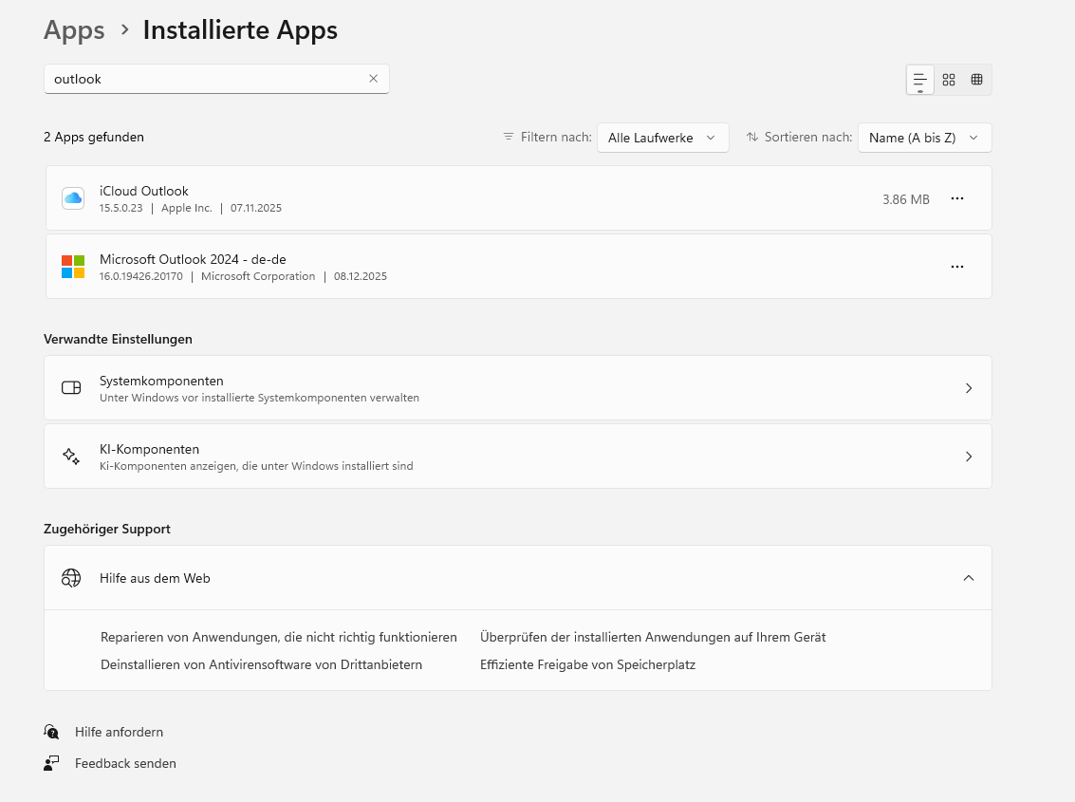Screen dimensions: 1075x802
Task: Click the Microsoft Outlook 2024 app icon
Action: click(72, 266)
